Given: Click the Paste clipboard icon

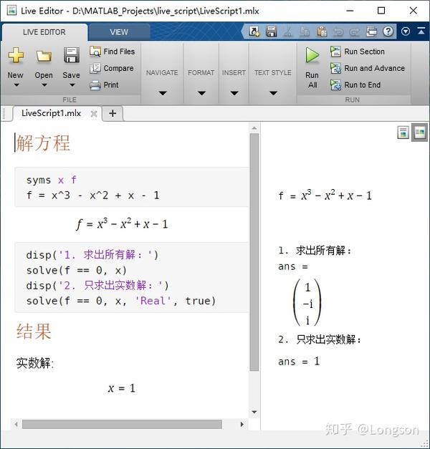Looking at the screenshot, I should click(x=321, y=32).
